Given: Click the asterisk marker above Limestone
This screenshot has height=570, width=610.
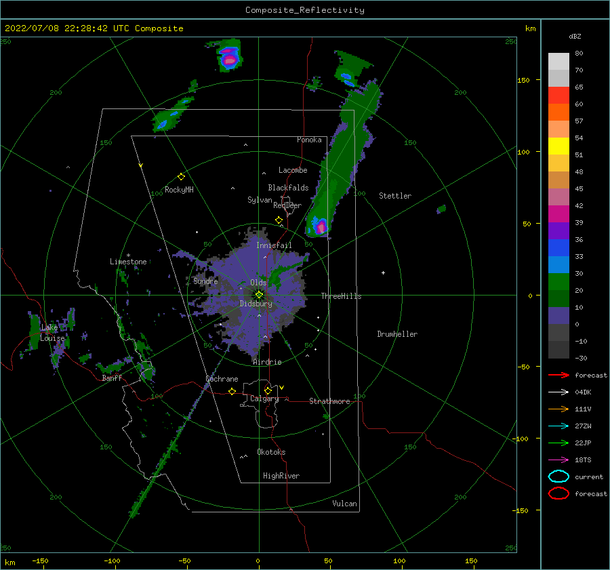Looking at the screenshot, I should 128,256.
